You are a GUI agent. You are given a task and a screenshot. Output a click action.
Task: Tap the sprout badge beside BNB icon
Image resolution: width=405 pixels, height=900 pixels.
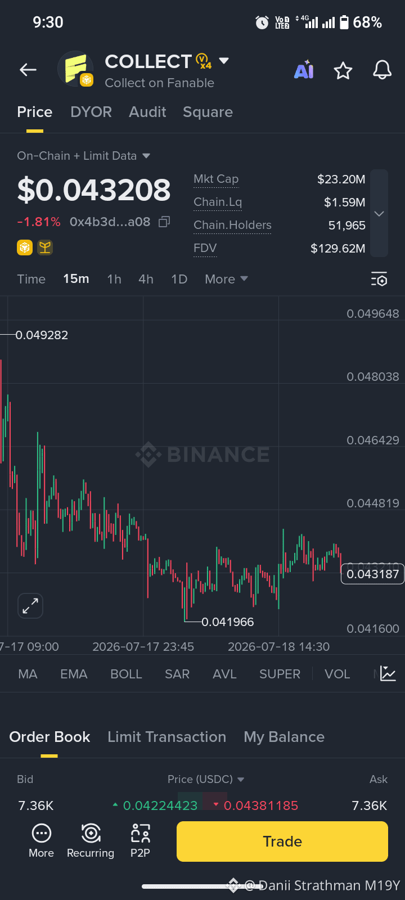[x=45, y=247]
